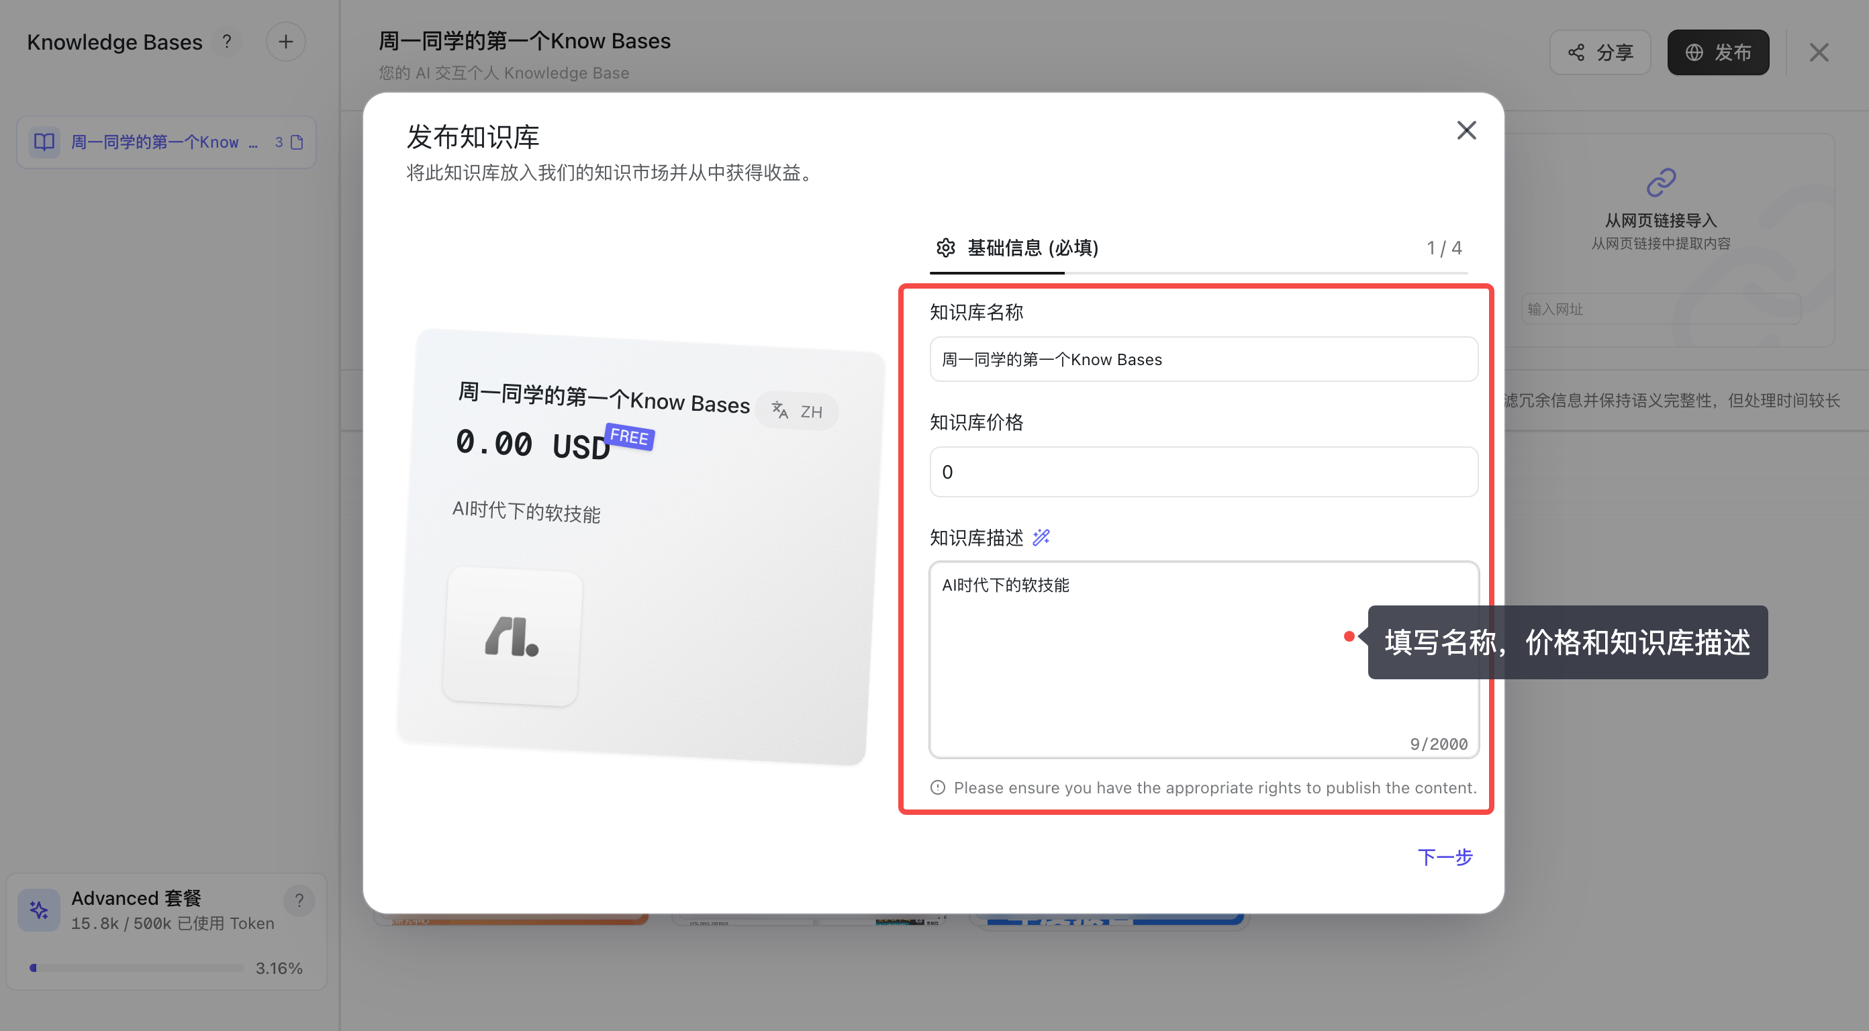Click the sparkle icon of Advanced 套餐
The height and width of the screenshot is (1031, 1869).
point(39,910)
